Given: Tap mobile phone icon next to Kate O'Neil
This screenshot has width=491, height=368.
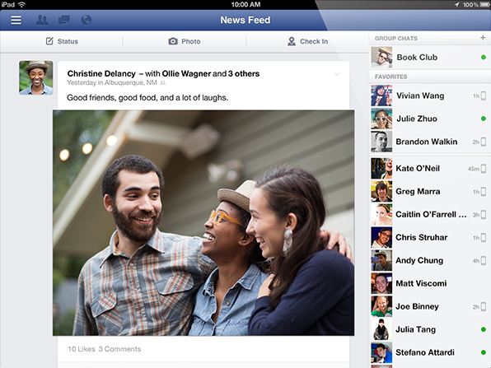Looking at the screenshot, I should 484,169.
